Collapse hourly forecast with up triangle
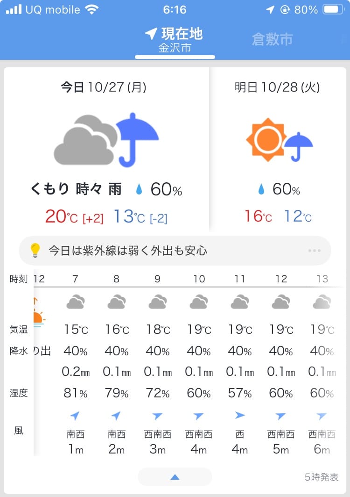The height and width of the screenshot is (497, 350). point(175,477)
